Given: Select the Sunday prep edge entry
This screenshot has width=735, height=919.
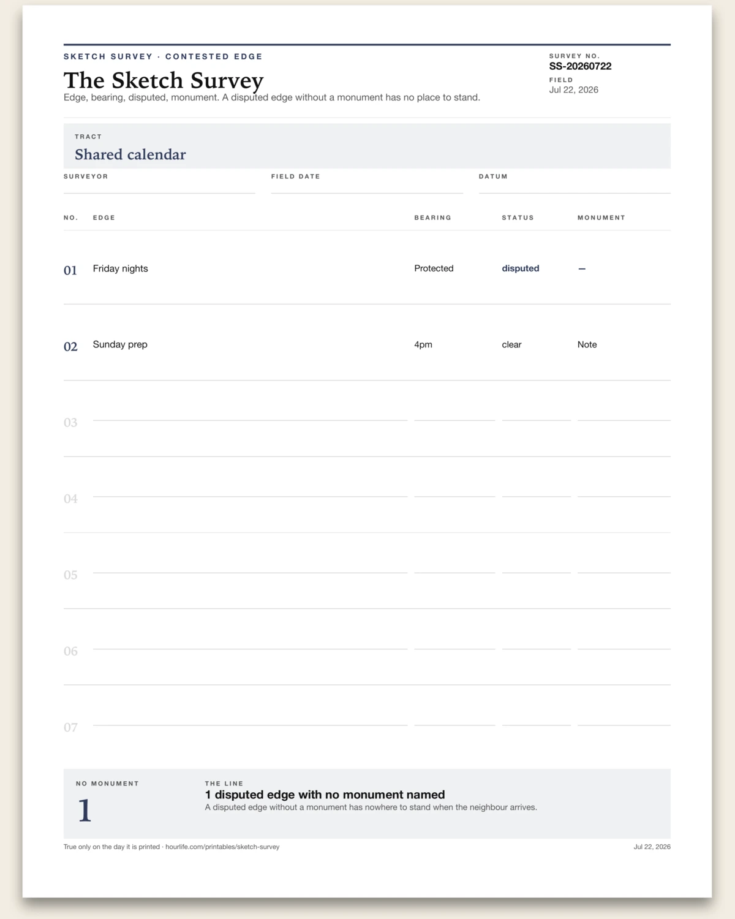Looking at the screenshot, I should (120, 344).
